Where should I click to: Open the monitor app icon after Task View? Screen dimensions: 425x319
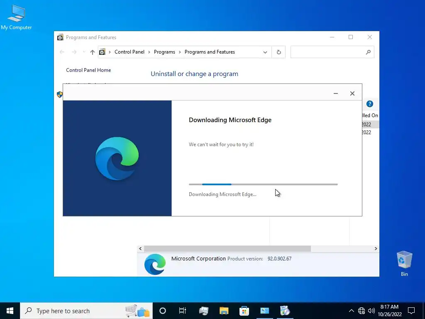tap(203, 311)
